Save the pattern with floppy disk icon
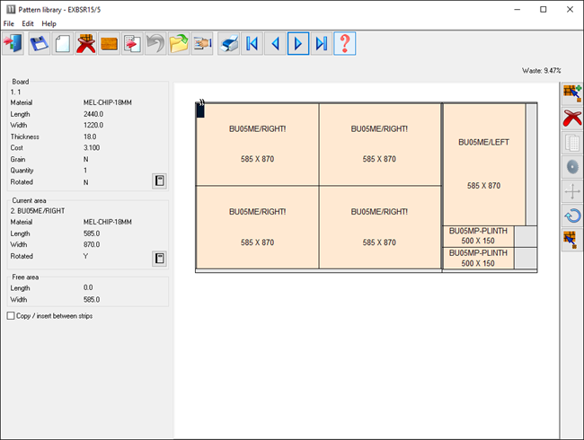Image resolution: width=584 pixels, height=440 pixels. [x=40, y=43]
